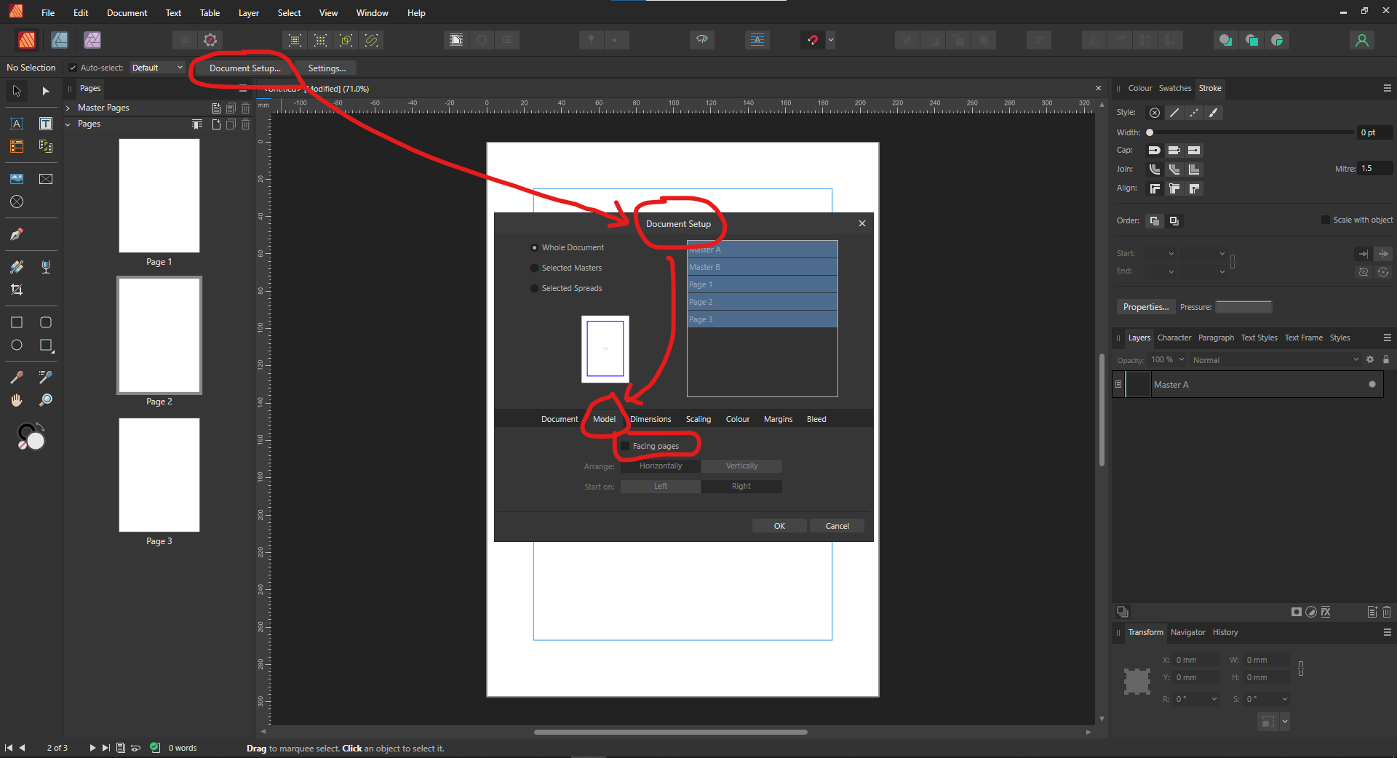Select the Pen tool

17,234
